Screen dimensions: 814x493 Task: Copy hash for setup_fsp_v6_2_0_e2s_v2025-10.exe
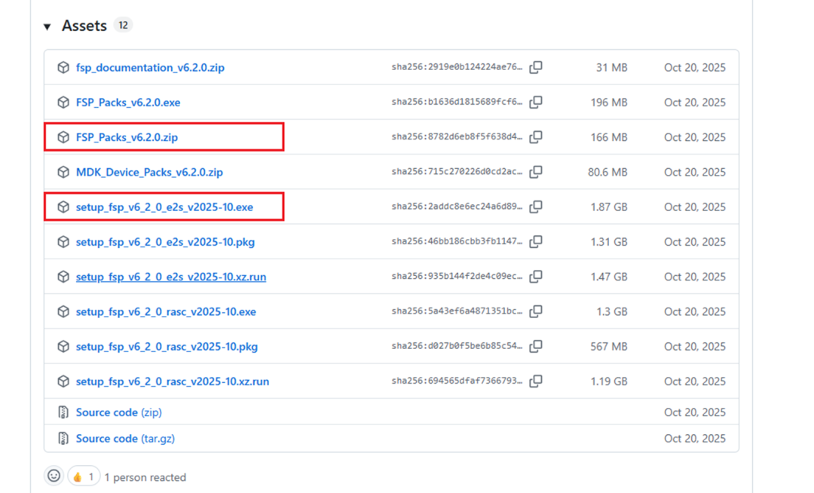(536, 207)
